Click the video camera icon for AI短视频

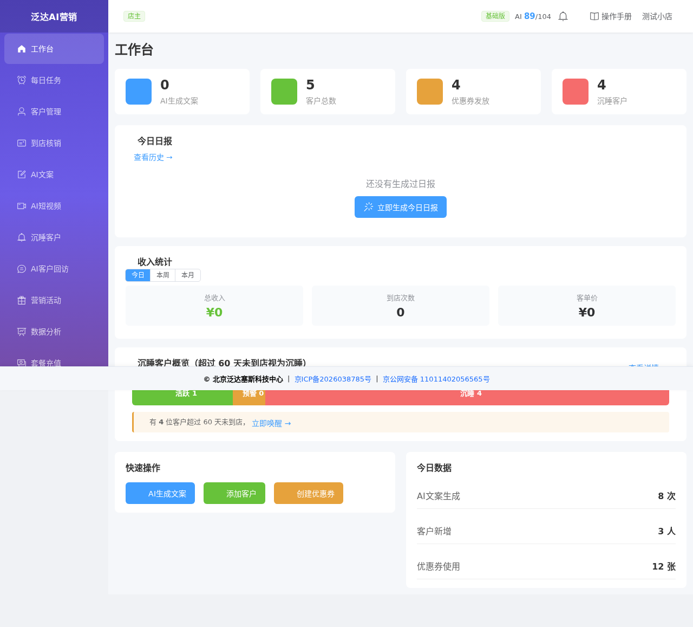pos(22,206)
